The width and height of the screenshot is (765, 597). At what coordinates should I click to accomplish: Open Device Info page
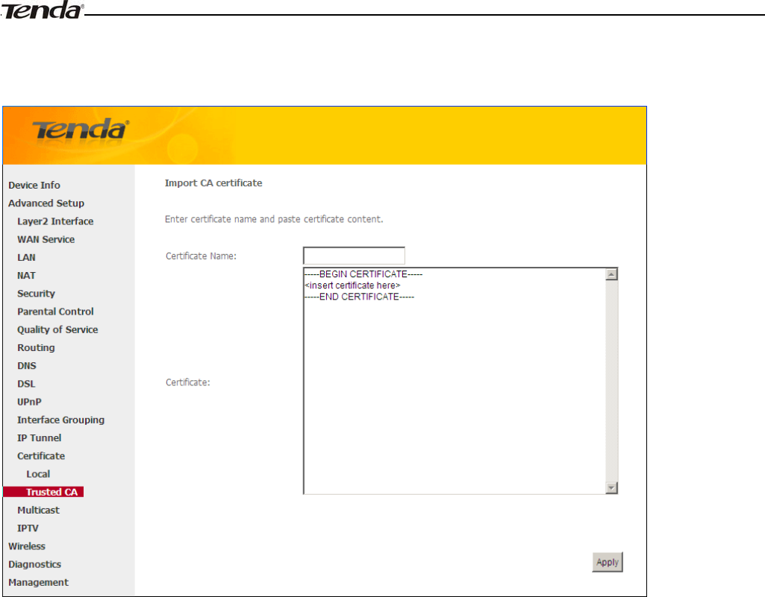[x=34, y=185]
